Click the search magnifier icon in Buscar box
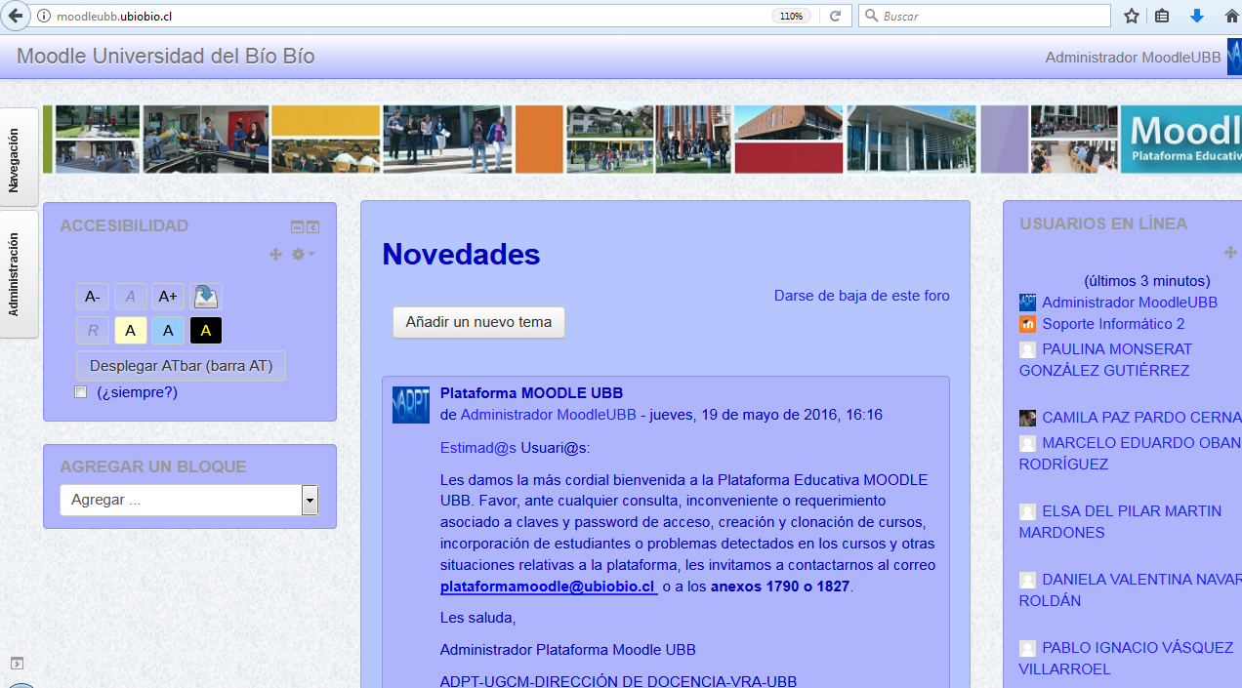1242x688 pixels. click(870, 17)
